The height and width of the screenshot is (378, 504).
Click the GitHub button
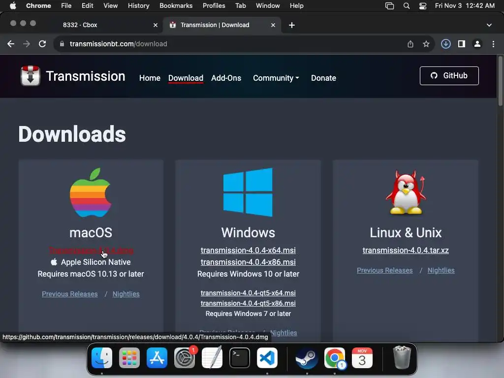[449, 76]
